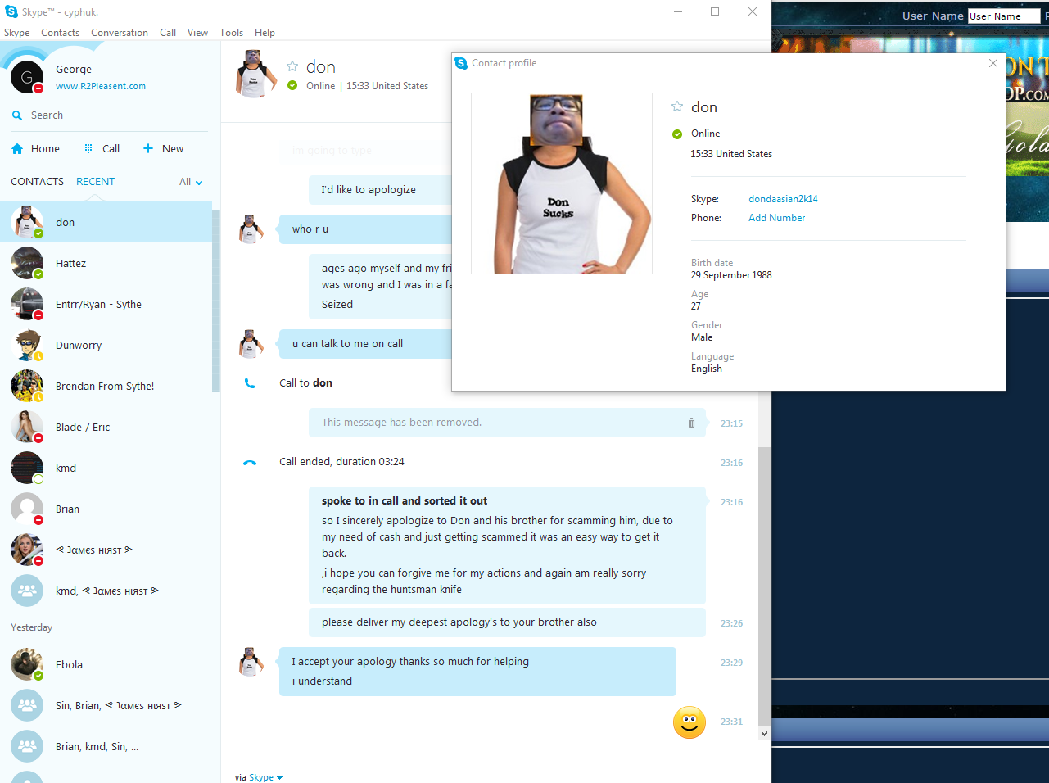This screenshot has height=783, width=1049.
Task: Click the call ended hang-up icon
Action: pyautogui.click(x=250, y=463)
